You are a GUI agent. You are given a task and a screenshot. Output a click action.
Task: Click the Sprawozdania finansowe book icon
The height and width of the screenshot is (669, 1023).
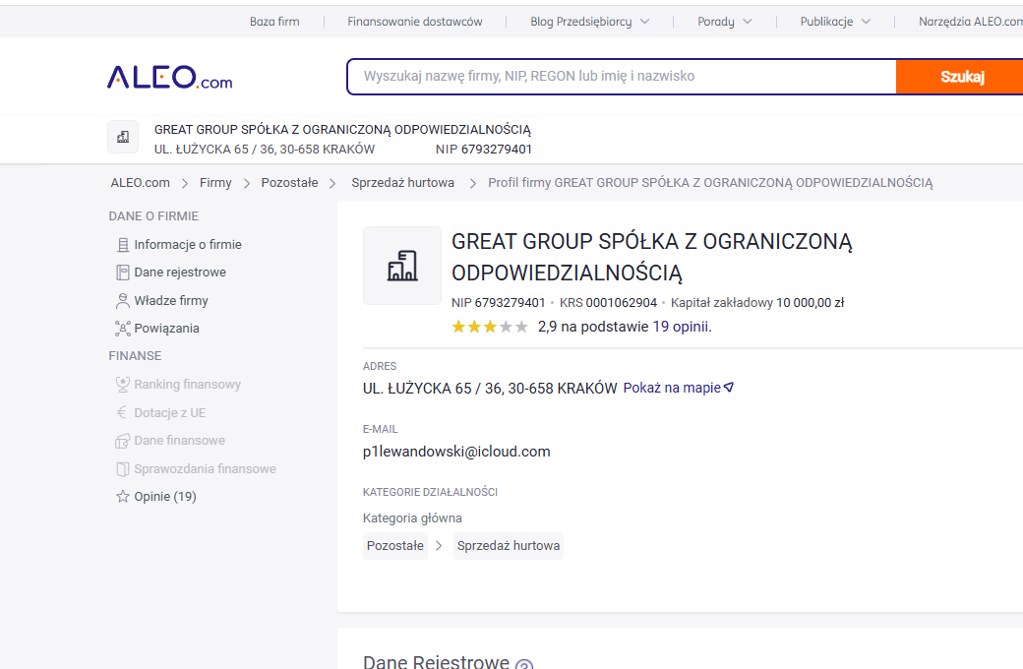point(123,469)
